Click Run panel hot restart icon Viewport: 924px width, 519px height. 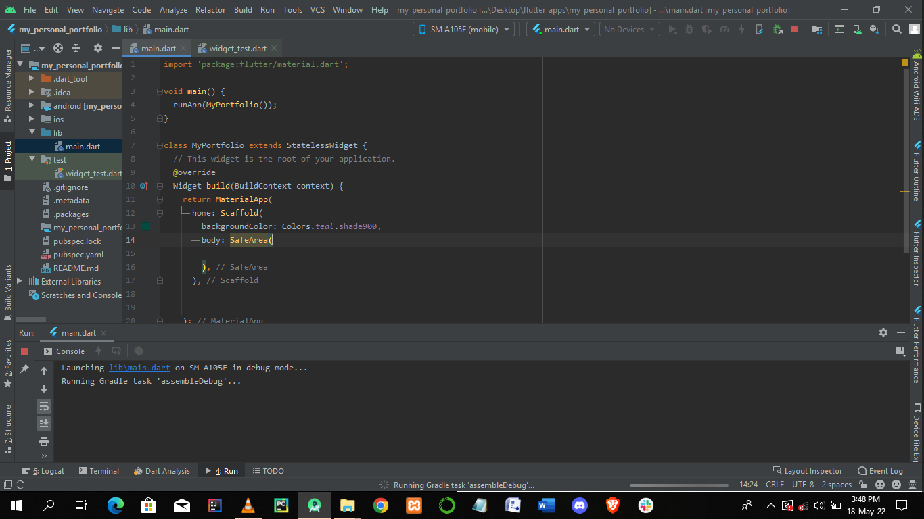pos(116,351)
